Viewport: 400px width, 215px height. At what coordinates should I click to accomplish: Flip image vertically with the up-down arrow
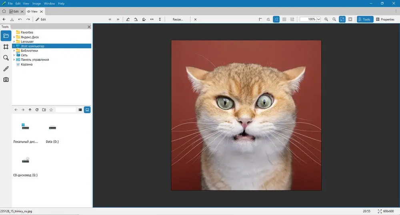point(160,19)
